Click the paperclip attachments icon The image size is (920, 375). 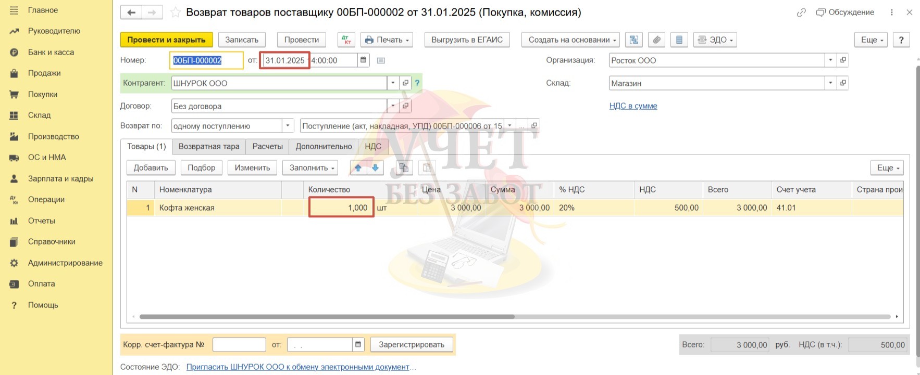coord(656,40)
